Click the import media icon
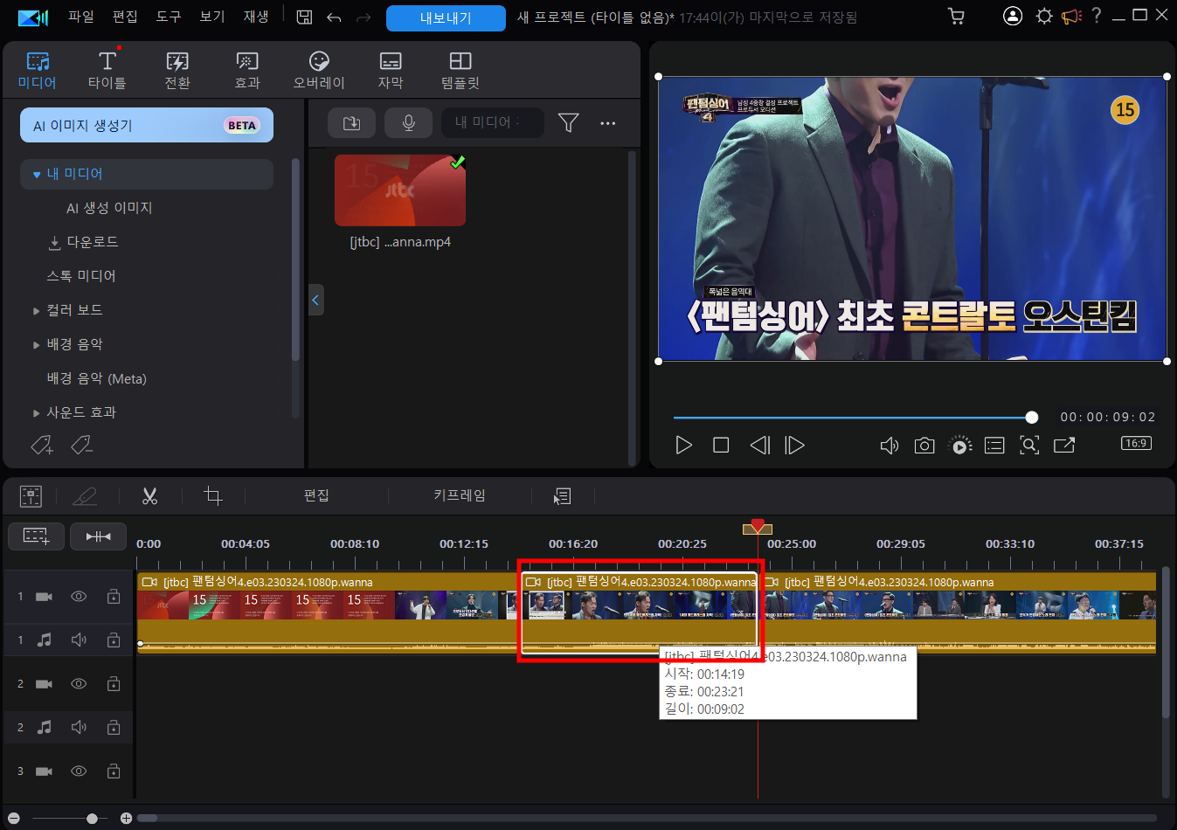 (351, 123)
